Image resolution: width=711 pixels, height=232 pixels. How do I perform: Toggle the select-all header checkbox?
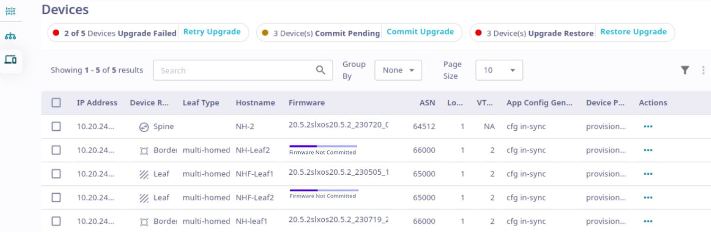pyautogui.click(x=56, y=103)
